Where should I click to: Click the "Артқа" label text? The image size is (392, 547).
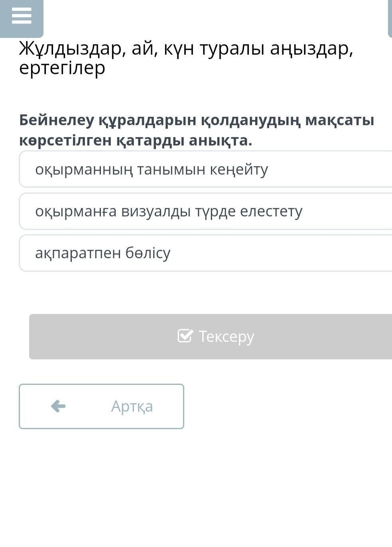pyautogui.click(x=132, y=406)
